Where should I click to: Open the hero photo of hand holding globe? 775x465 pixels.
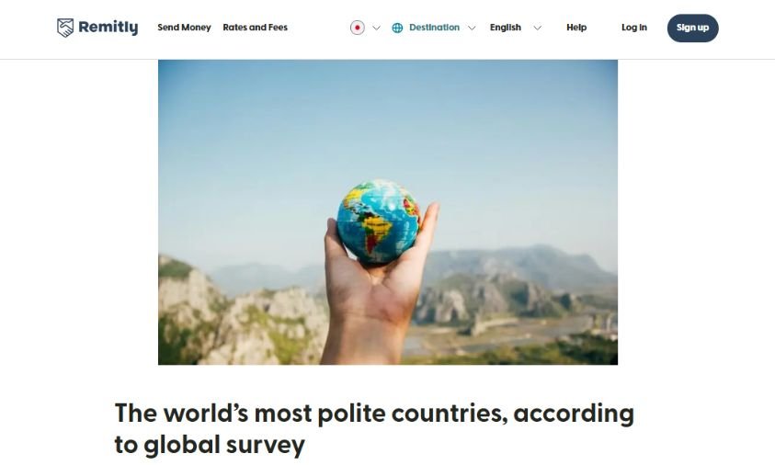(388, 212)
